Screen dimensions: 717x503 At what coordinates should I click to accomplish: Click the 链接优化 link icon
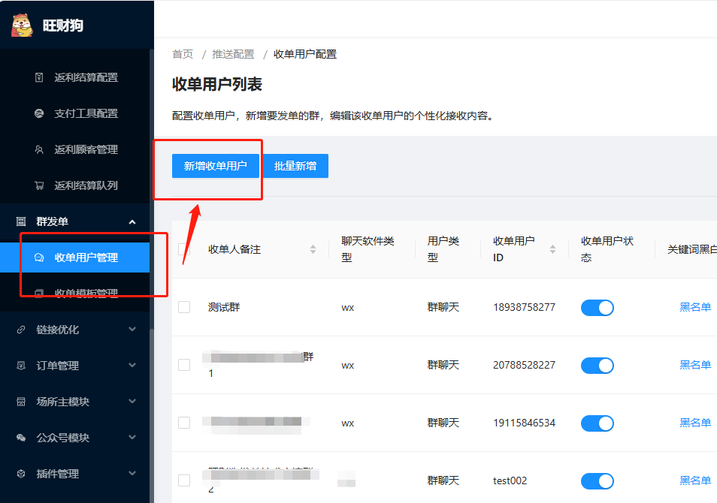pos(22,330)
